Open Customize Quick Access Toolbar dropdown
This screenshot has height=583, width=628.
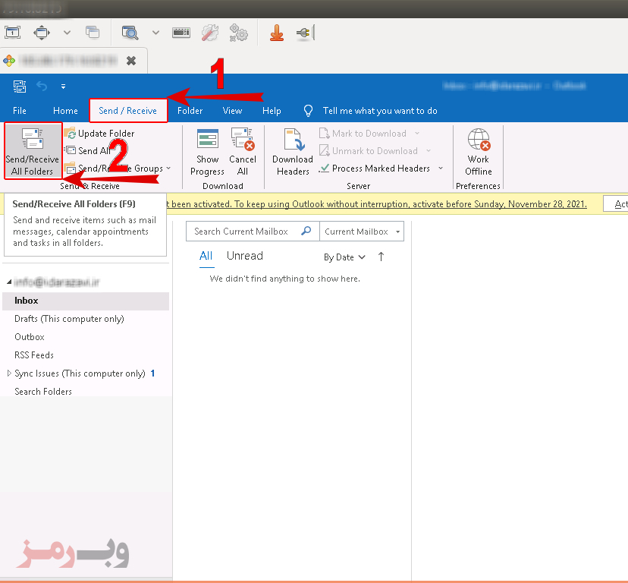(63, 87)
